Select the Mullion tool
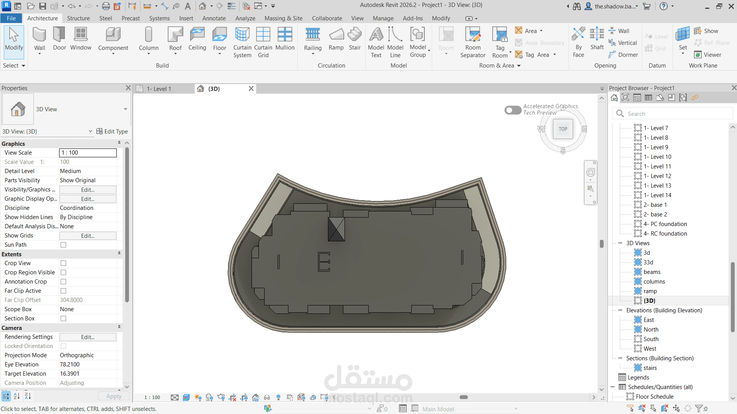The width and height of the screenshot is (737, 414). click(x=285, y=39)
